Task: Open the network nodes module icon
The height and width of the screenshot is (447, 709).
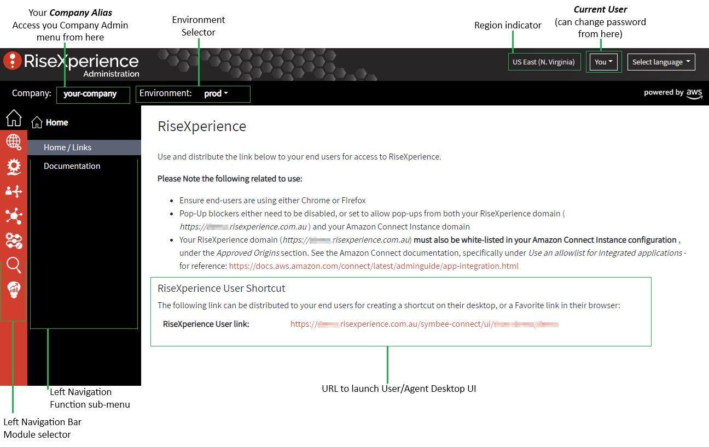Action: point(14,216)
